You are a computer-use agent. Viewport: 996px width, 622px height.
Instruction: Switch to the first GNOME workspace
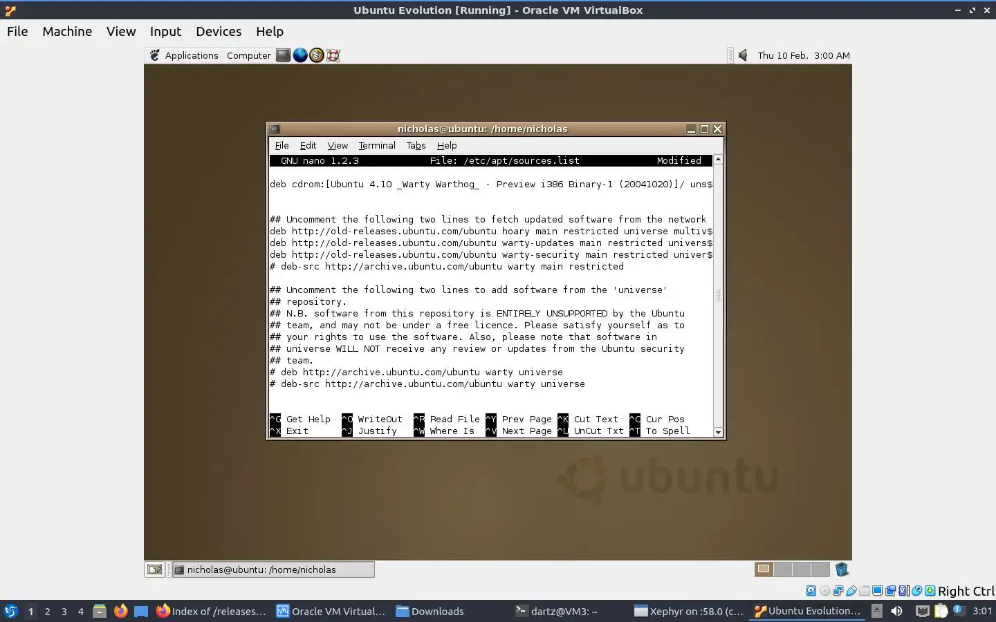[x=764, y=569]
